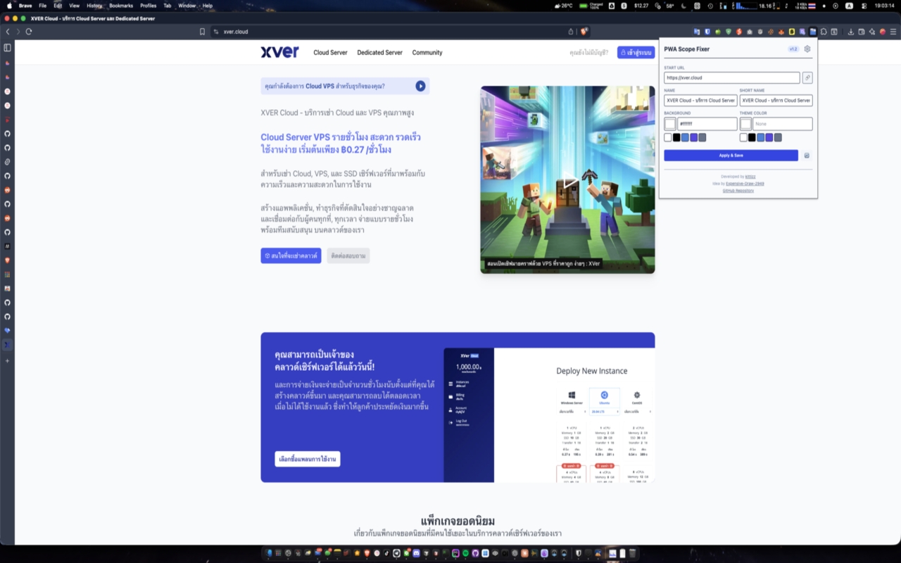Screen dimensions: 901x563
Task: Click the ติดต่อสอบถาม button
Action: (348, 255)
